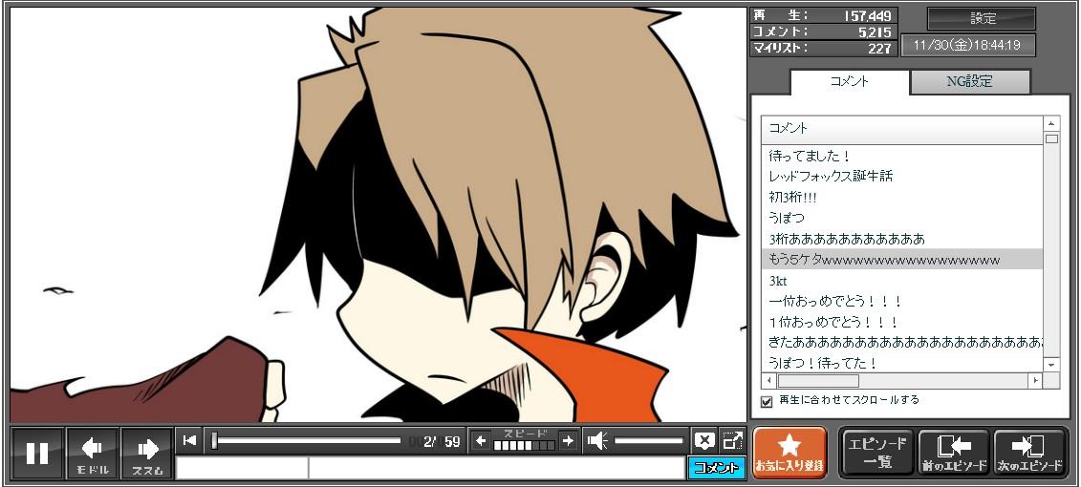Submit comment with the blue コメント button
This screenshot has height=487, width=1081.
pos(716,468)
